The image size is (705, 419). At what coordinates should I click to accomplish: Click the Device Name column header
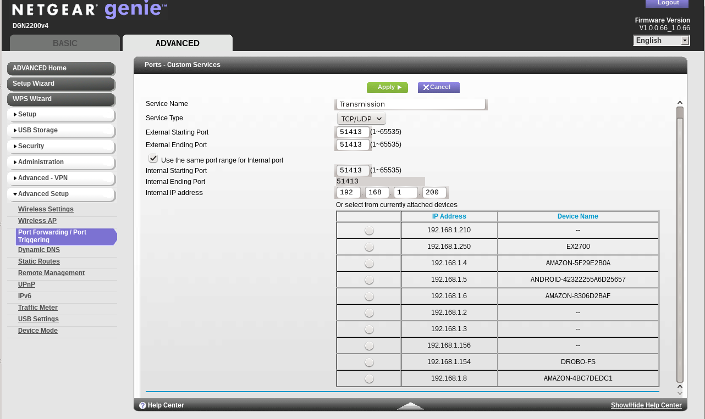click(x=578, y=216)
